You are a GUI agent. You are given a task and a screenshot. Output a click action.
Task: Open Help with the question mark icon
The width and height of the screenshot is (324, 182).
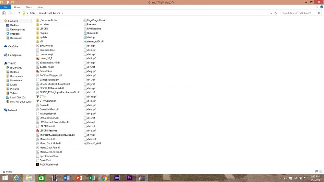click(322, 7)
